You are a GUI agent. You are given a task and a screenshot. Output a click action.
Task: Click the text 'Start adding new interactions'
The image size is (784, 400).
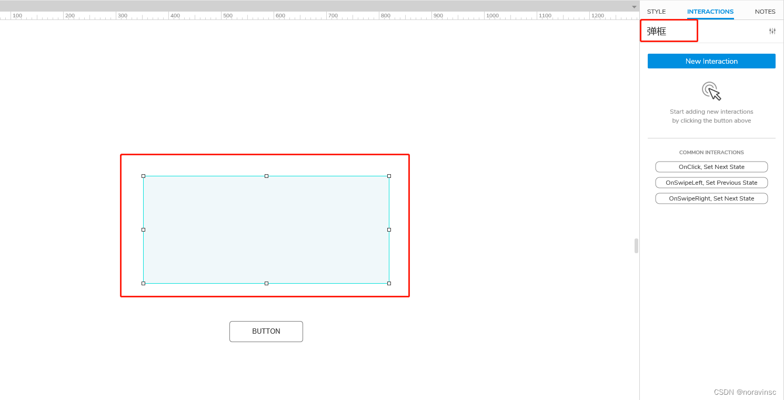(711, 112)
